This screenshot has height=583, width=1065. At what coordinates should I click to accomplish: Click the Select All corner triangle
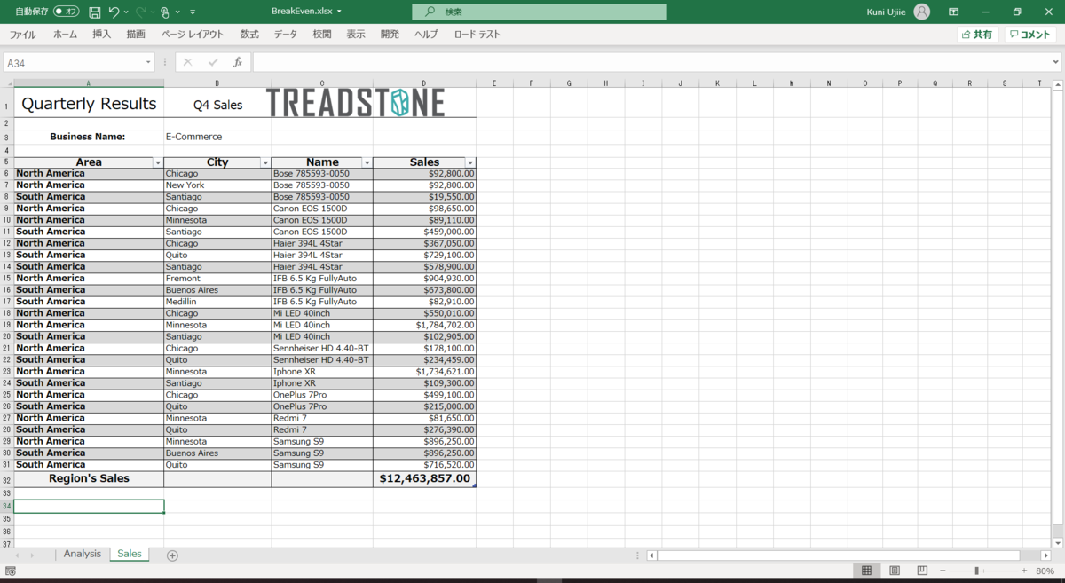[x=7, y=83]
